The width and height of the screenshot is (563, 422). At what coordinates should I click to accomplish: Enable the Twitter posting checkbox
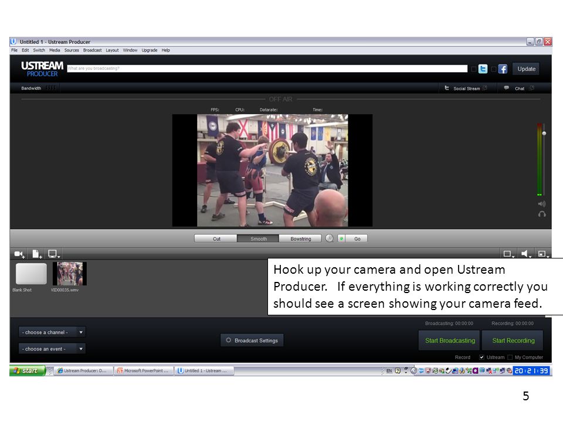coord(474,69)
